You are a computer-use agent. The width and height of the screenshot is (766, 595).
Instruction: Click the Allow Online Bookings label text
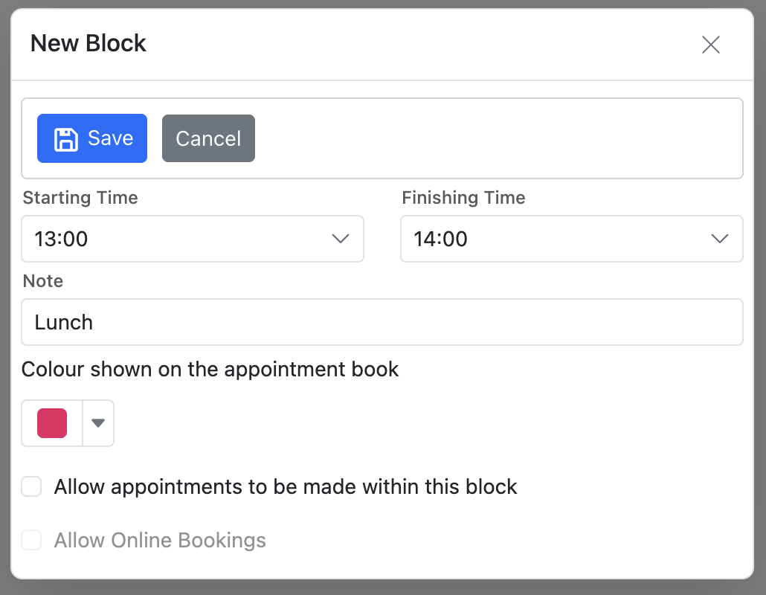160,540
